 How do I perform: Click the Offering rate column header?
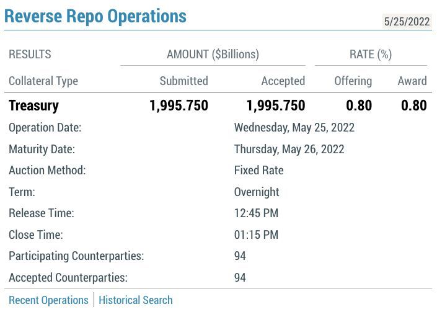[353, 81]
